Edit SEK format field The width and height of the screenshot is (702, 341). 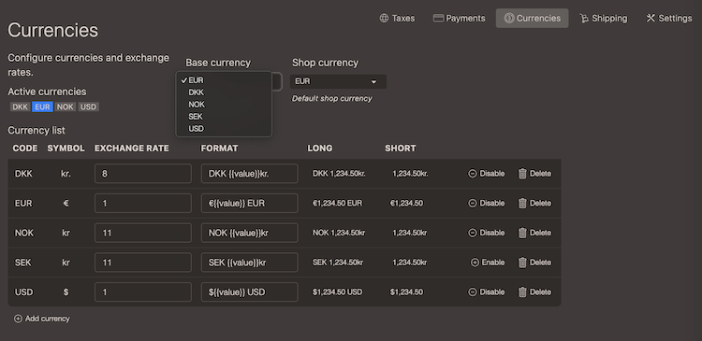(249, 263)
